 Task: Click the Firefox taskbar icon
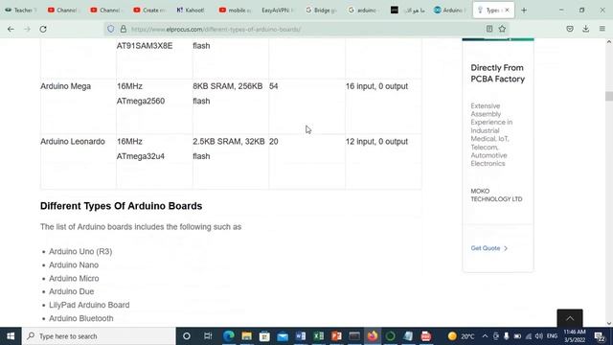coord(373,336)
